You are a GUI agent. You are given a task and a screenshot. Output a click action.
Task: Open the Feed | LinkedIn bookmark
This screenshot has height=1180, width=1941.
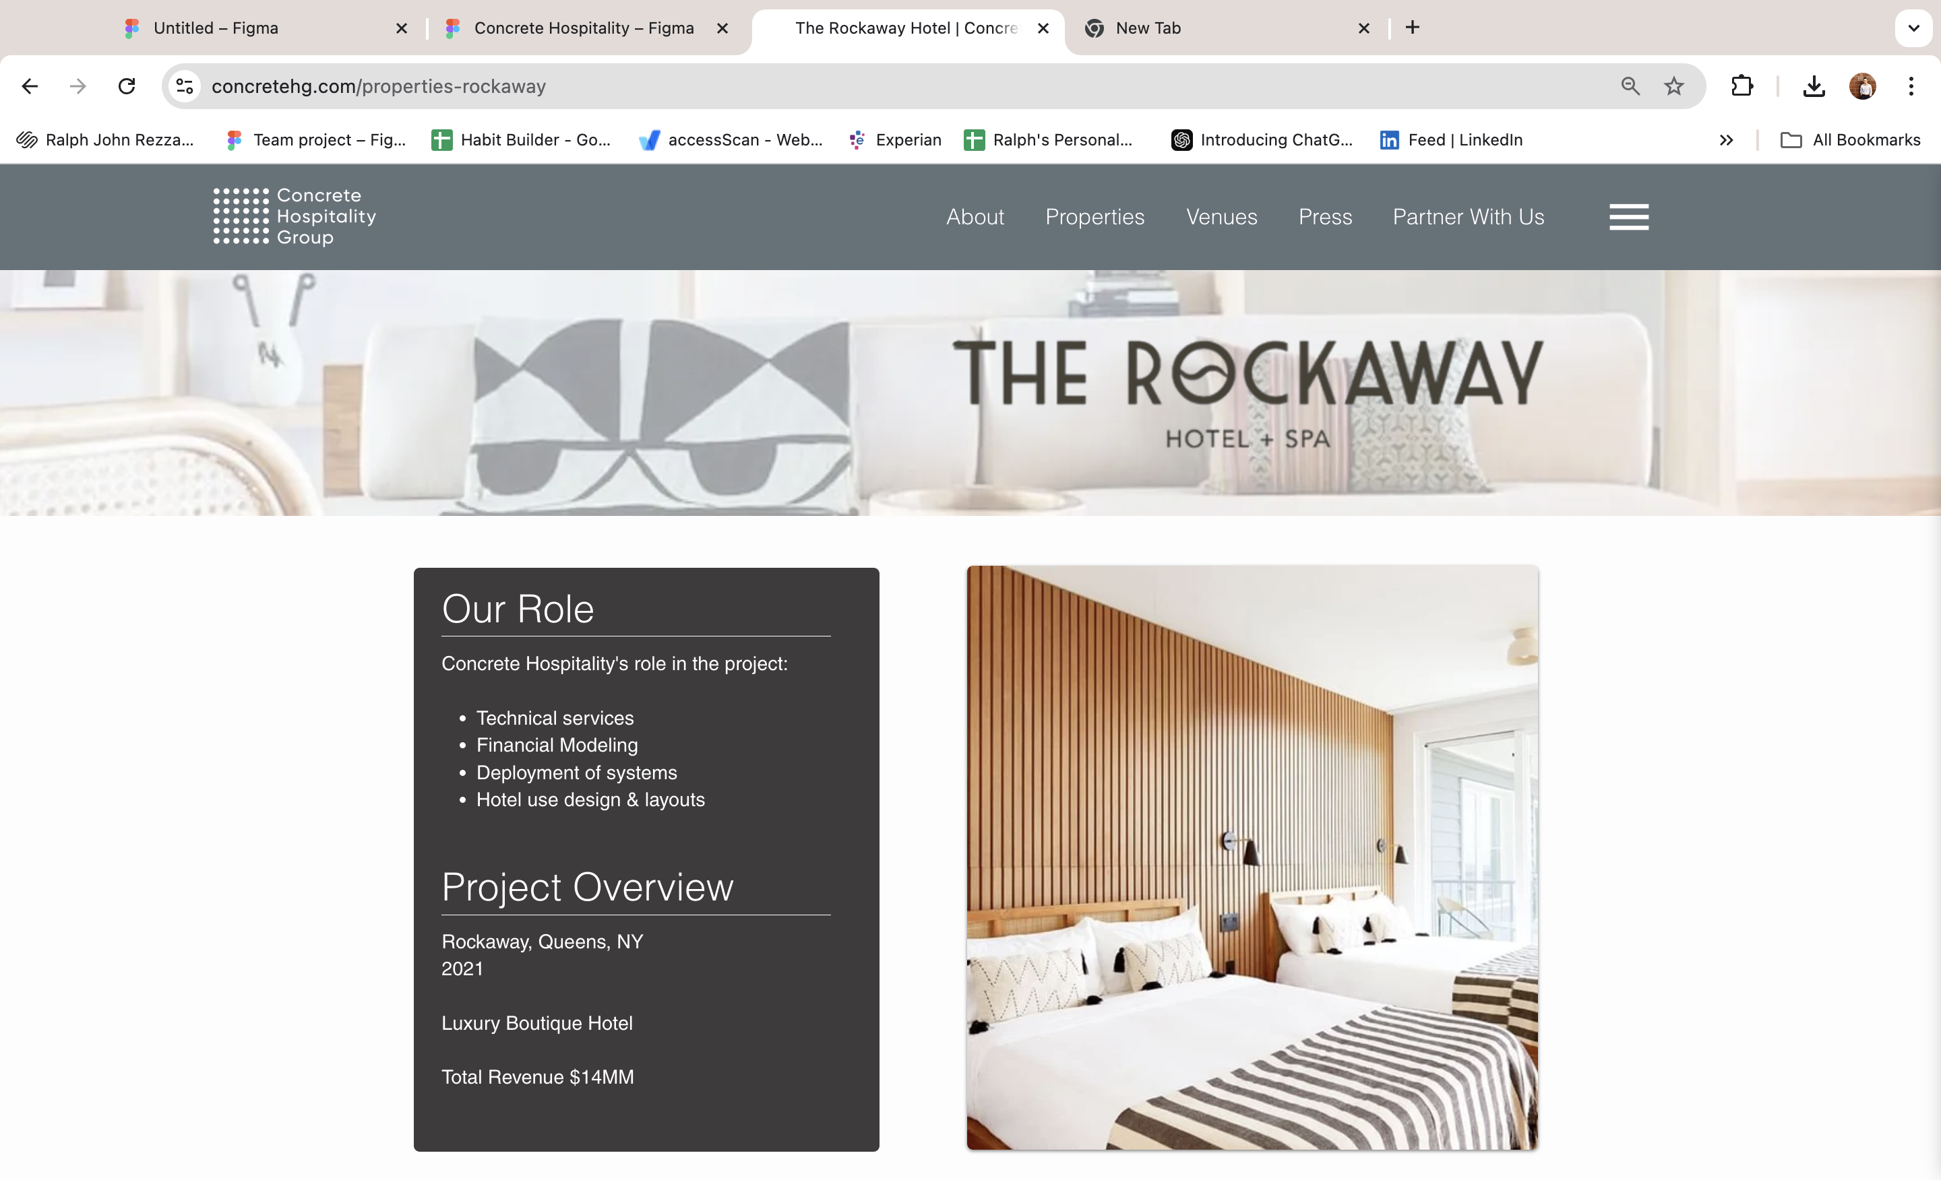click(1451, 140)
